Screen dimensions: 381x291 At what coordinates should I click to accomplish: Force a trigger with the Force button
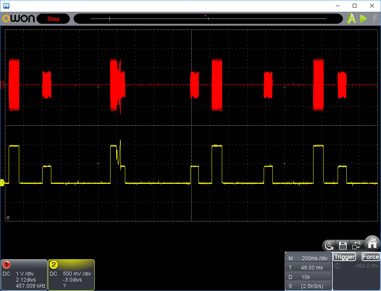[x=370, y=257]
